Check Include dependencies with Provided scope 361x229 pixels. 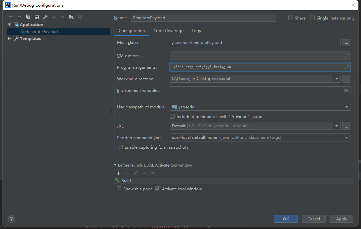click(x=172, y=116)
